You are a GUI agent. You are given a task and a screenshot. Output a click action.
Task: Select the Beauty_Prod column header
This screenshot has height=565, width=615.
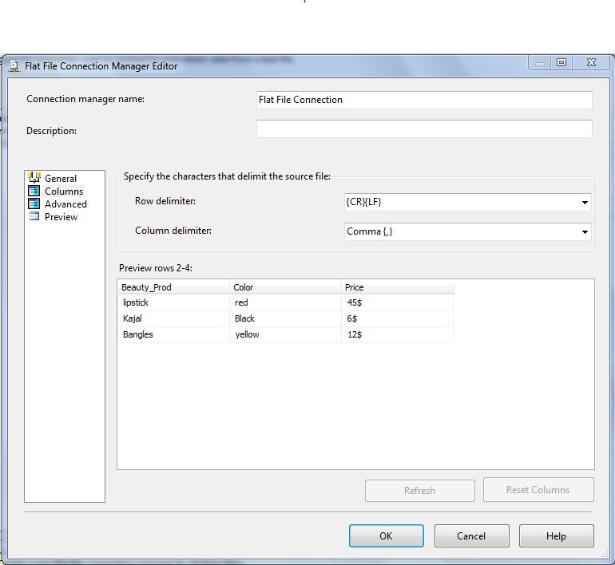173,287
